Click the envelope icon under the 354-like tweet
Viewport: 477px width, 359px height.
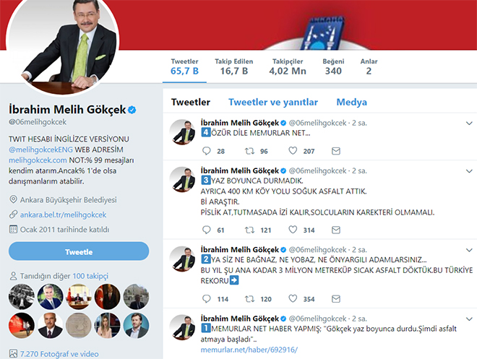pyautogui.click(x=336, y=299)
